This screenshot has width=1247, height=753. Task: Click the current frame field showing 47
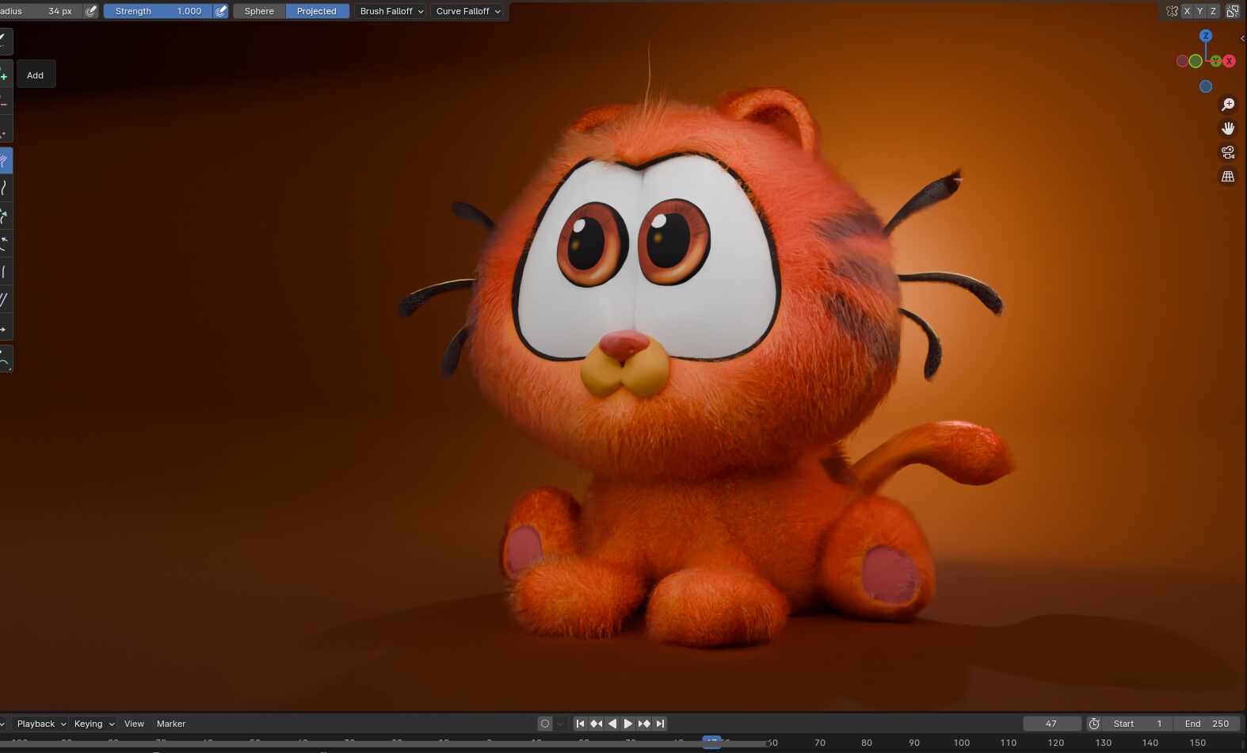[1051, 724]
